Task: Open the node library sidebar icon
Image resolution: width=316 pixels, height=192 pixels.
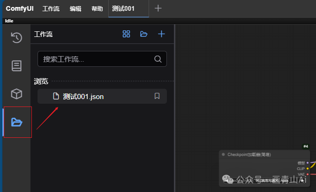Action: (16, 66)
